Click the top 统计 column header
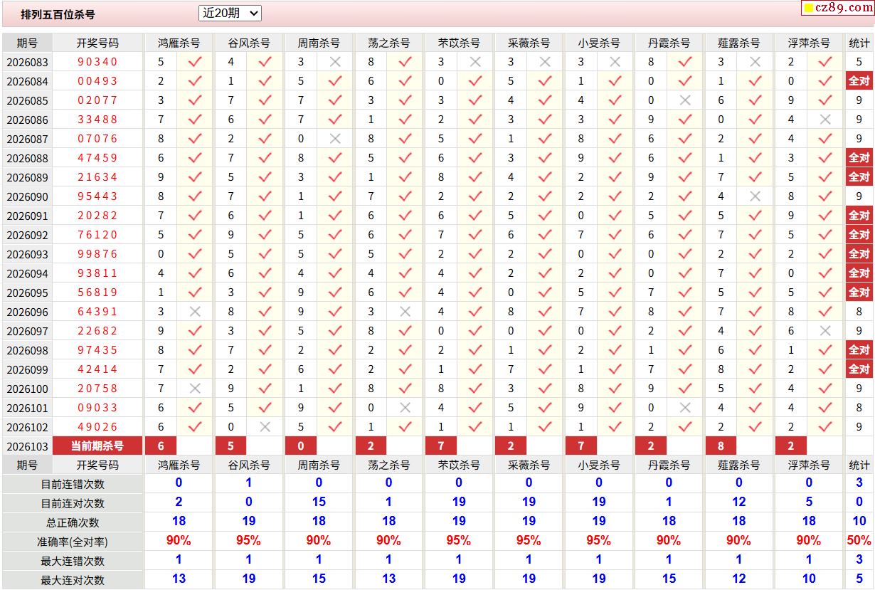 859,43
